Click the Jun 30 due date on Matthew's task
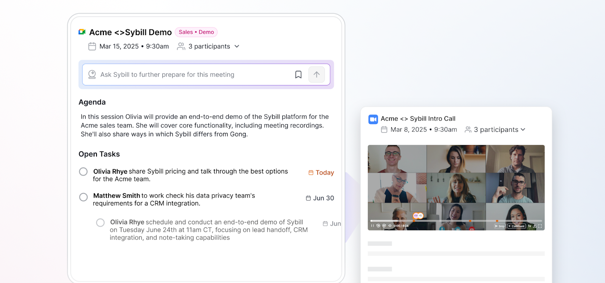The width and height of the screenshot is (605, 283). coord(320,198)
